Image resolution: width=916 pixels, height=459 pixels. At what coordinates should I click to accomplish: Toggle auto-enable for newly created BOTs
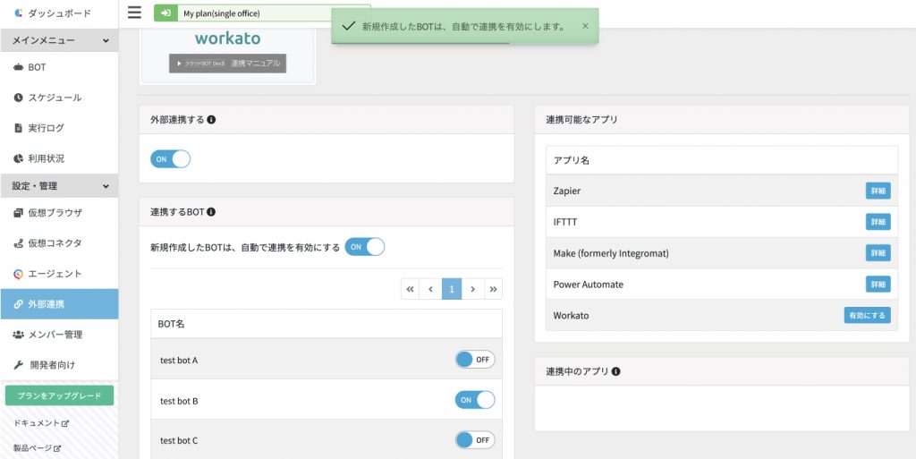tap(365, 247)
